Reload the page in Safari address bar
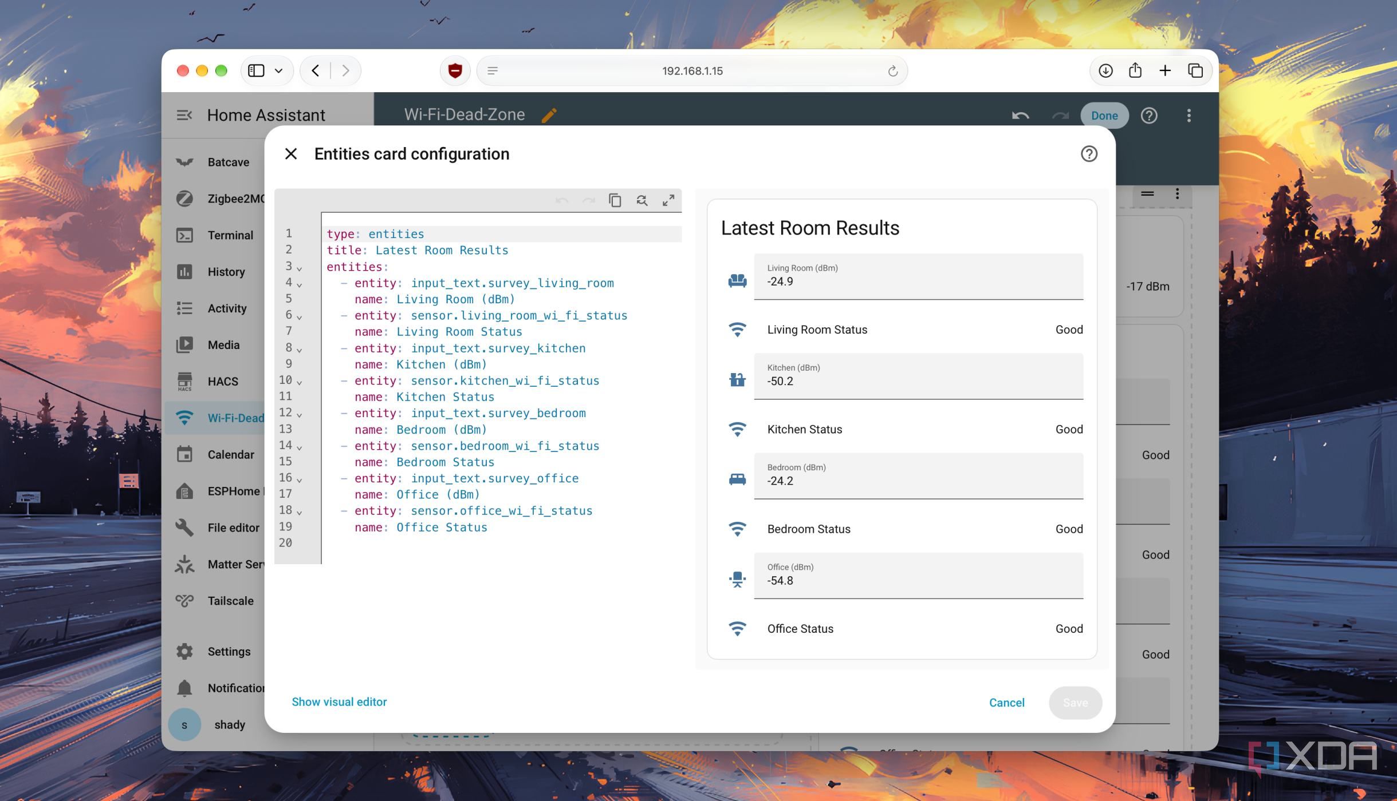 tap(892, 71)
